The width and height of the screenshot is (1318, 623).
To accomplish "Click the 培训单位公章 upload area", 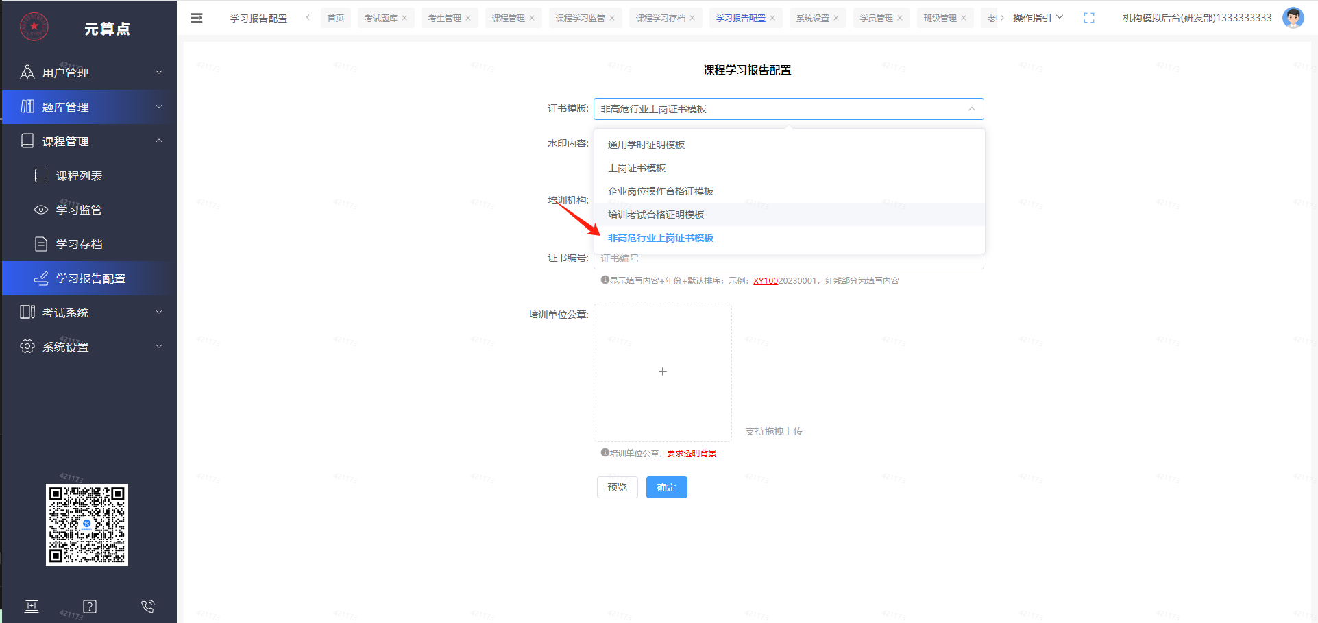I will (x=663, y=373).
